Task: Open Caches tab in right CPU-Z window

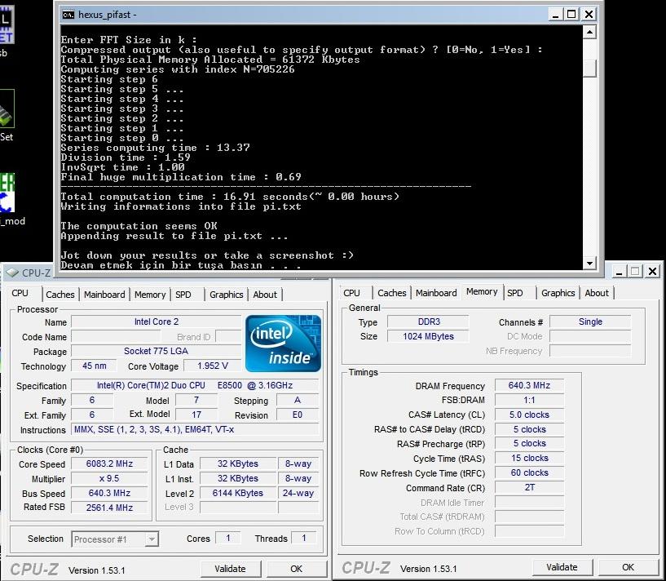Action: [x=391, y=293]
